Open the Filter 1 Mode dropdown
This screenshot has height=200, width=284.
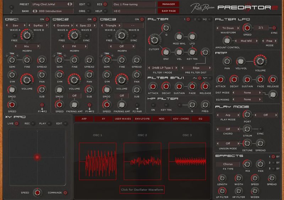(163, 68)
